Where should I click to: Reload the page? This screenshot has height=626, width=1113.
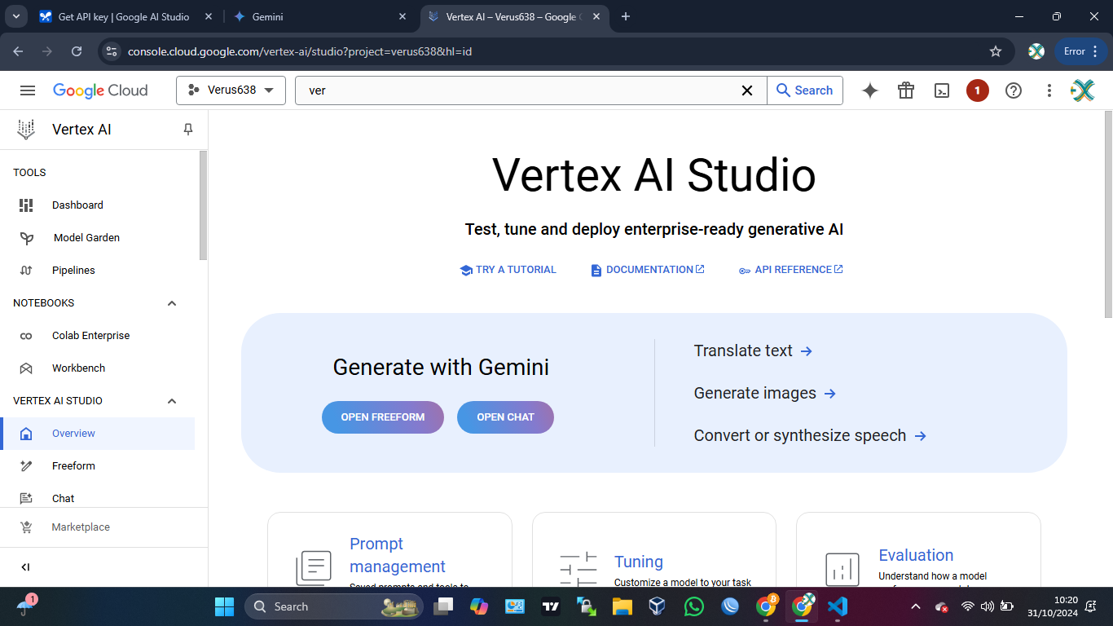[77, 51]
